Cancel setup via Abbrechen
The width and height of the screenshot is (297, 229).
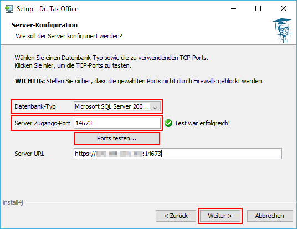coord(270,216)
